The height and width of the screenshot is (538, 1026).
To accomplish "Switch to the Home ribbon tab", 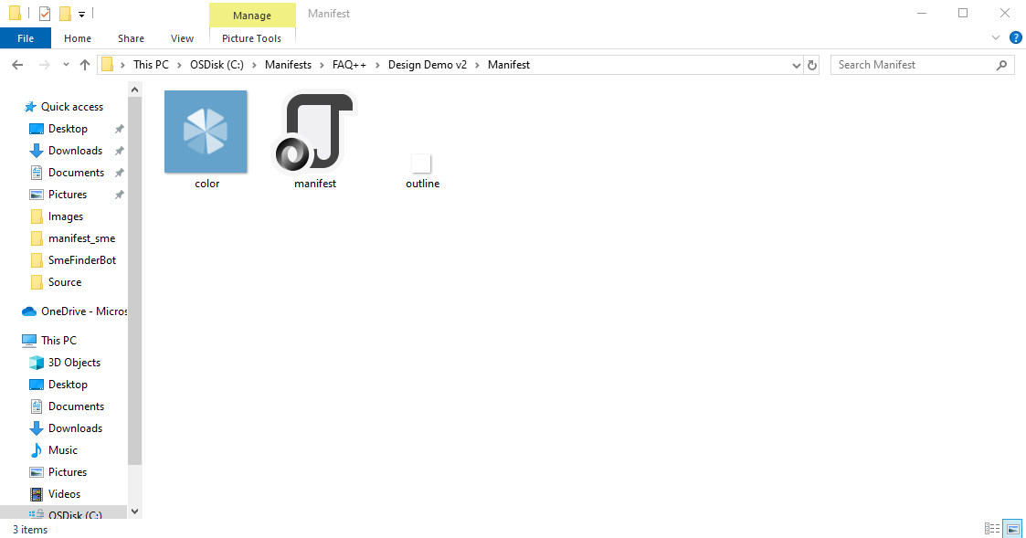I will pos(78,38).
